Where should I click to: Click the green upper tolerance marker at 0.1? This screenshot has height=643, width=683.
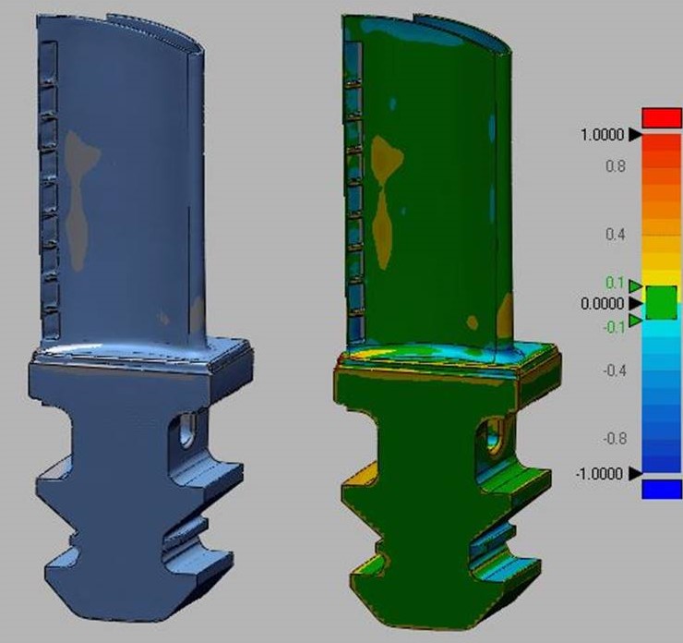pos(636,286)
